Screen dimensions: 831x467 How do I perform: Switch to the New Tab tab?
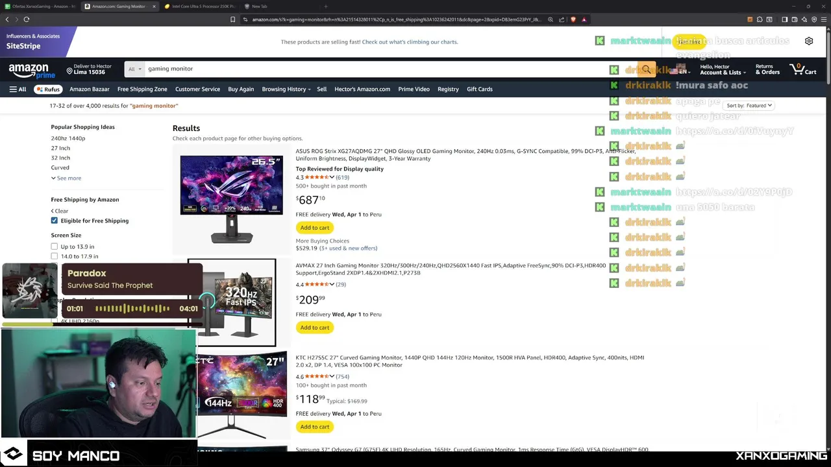(260, 6)
